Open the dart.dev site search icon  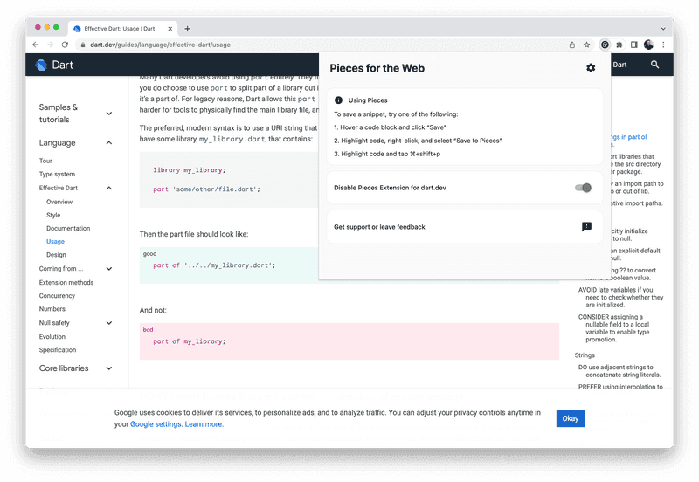(x=654, y=65)
